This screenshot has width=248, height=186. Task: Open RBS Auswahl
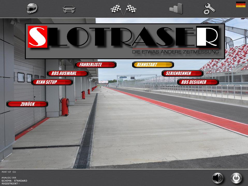coord(68,73)
